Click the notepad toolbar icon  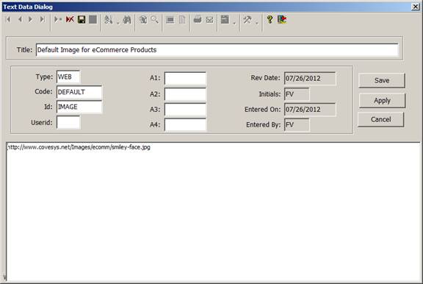[225, 19]
